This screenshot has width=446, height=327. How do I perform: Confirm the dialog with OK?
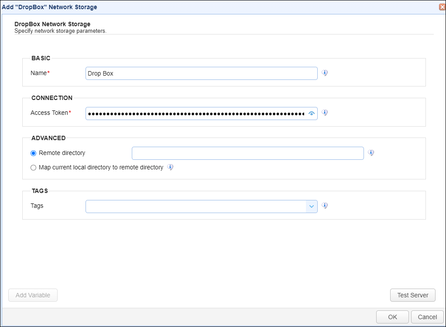(392, 317)
